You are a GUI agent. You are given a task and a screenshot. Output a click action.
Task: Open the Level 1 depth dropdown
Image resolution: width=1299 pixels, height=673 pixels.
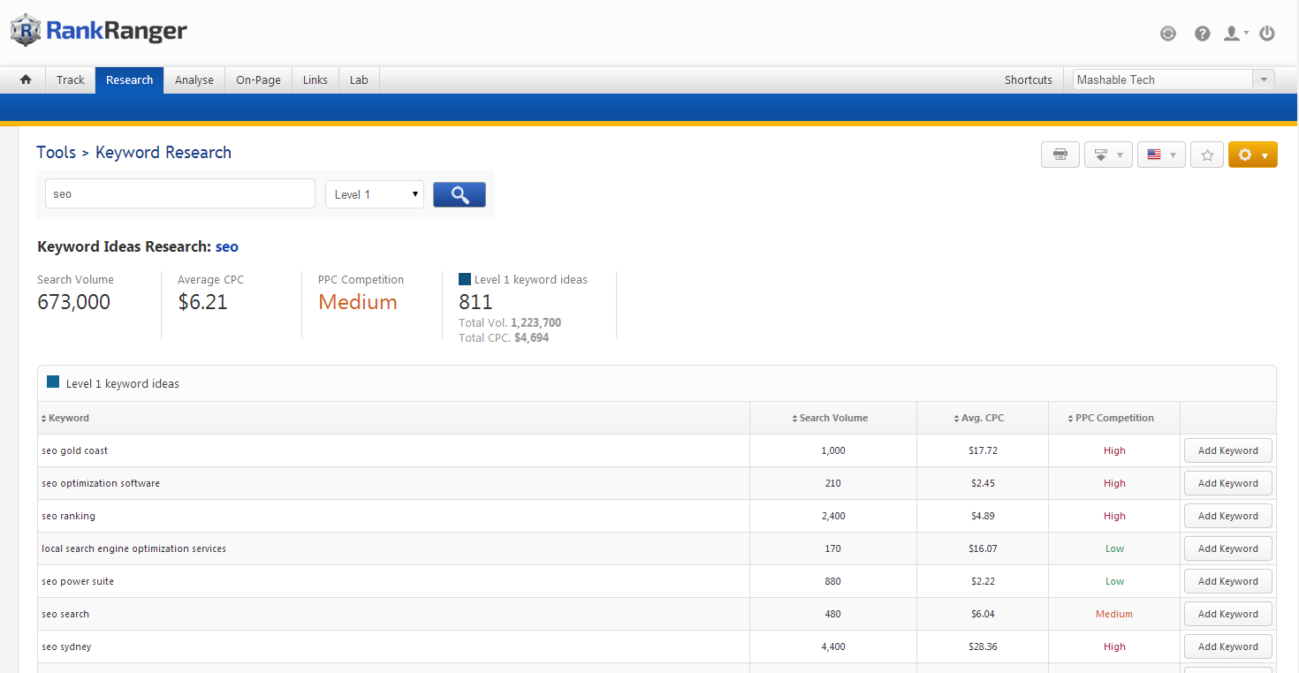click(x=375, y=194)
